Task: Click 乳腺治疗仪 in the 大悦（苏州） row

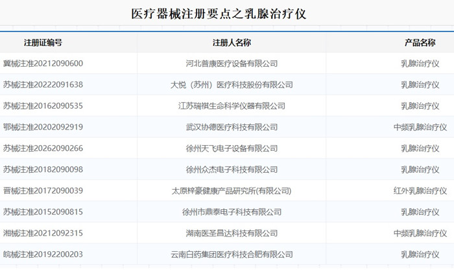Action: click(x=420, y=85)
